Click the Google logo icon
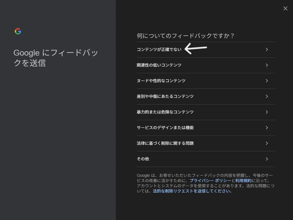Viewport: 293px width, 220px height. (x=18, y=31)
